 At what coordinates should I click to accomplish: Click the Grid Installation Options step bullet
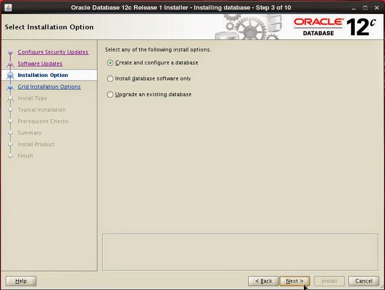tap(10, 87)
